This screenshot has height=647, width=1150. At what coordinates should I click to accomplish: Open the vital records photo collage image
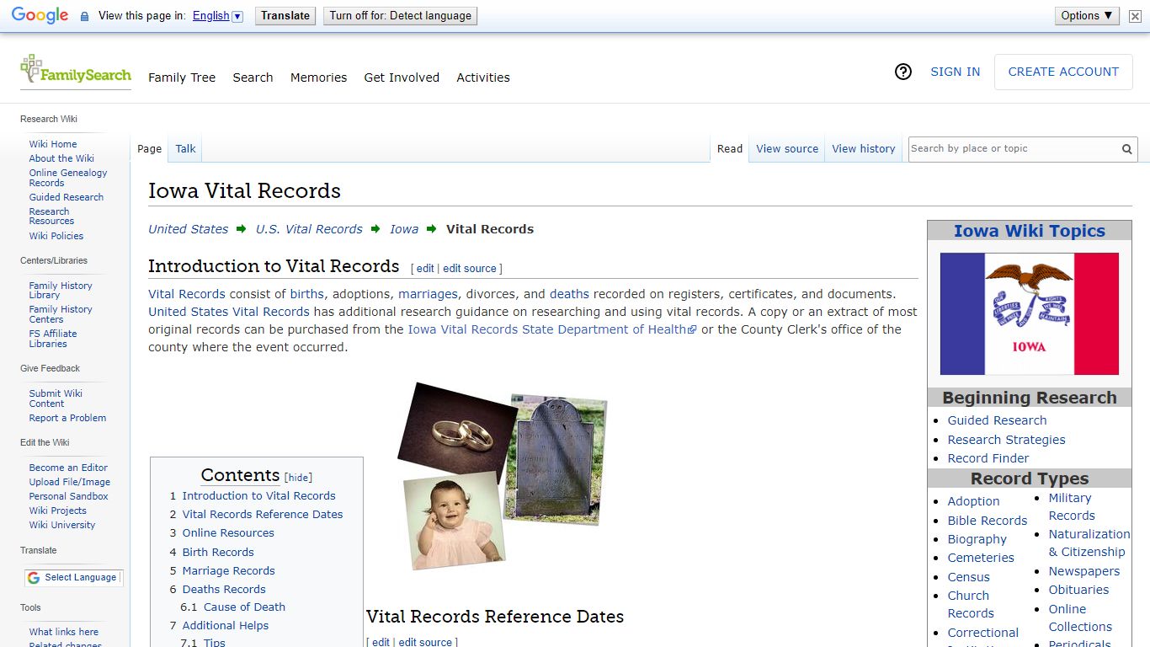[502, 475]
